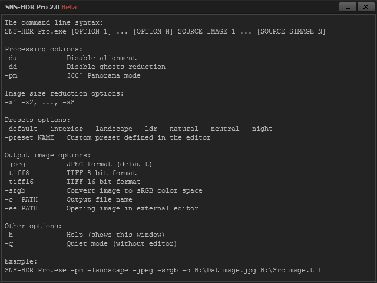The image size is (377, 283).
Task: Click the '360° Panorama mode' text
Action: coord(104,75)
